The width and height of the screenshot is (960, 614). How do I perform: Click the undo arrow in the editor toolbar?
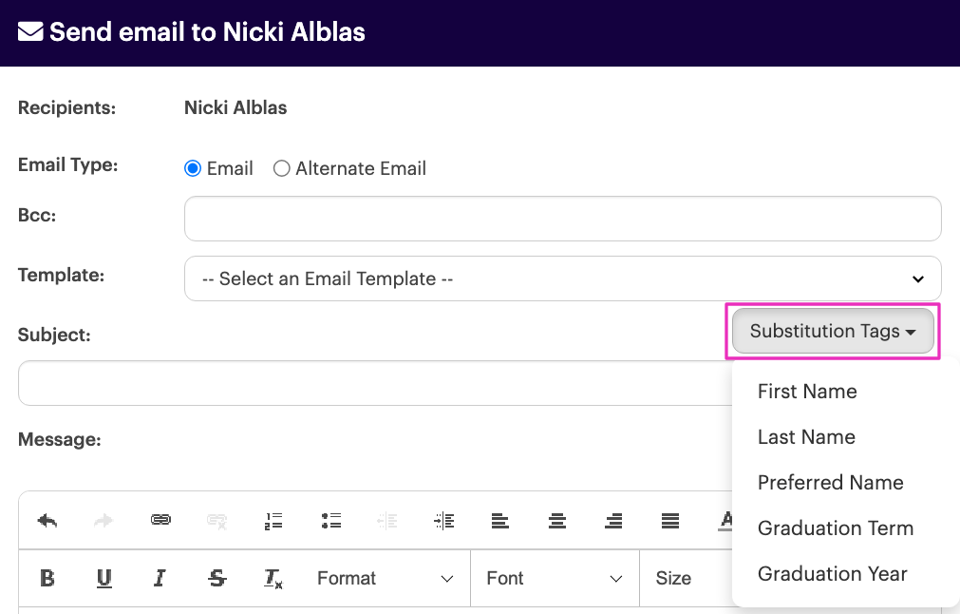pyautogui.click(x=47, y=521)
